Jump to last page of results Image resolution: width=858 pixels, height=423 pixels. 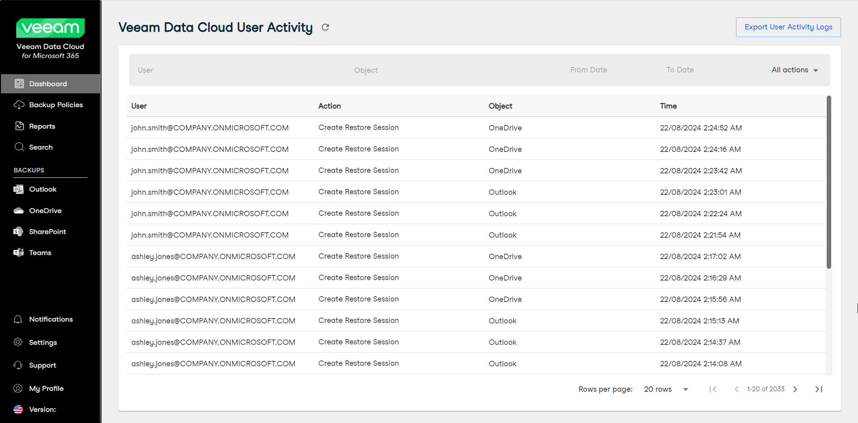(x=819, y=389)
